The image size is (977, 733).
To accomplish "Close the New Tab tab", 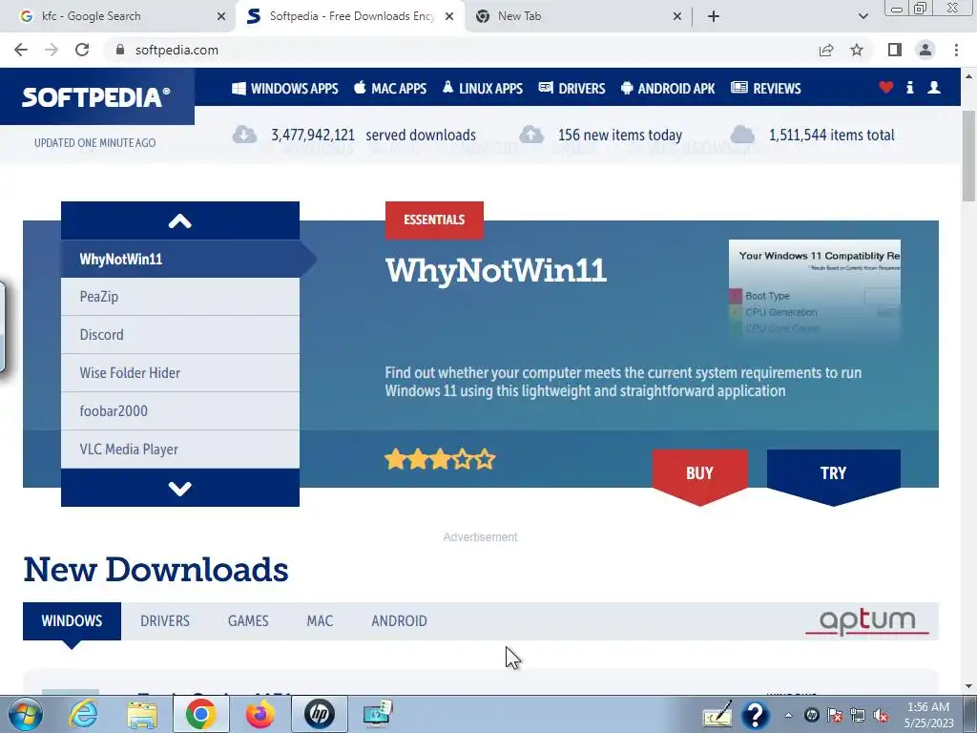I will [x=677, y=16].
